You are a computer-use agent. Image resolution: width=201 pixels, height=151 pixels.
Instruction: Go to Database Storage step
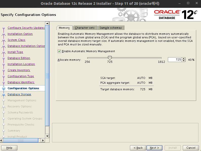tap(19, 94)
